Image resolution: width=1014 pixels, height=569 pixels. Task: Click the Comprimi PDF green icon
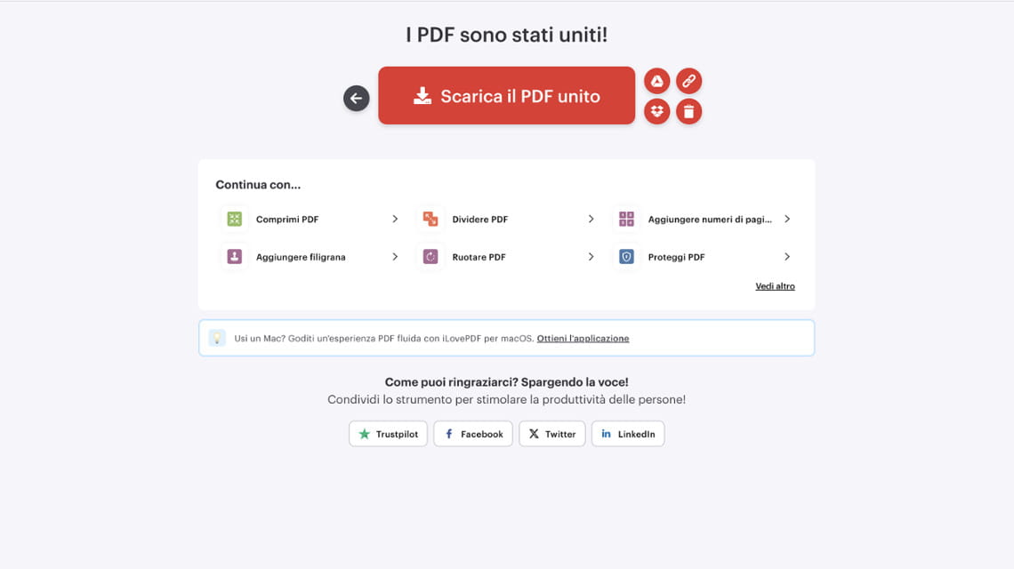pos(234,219)
